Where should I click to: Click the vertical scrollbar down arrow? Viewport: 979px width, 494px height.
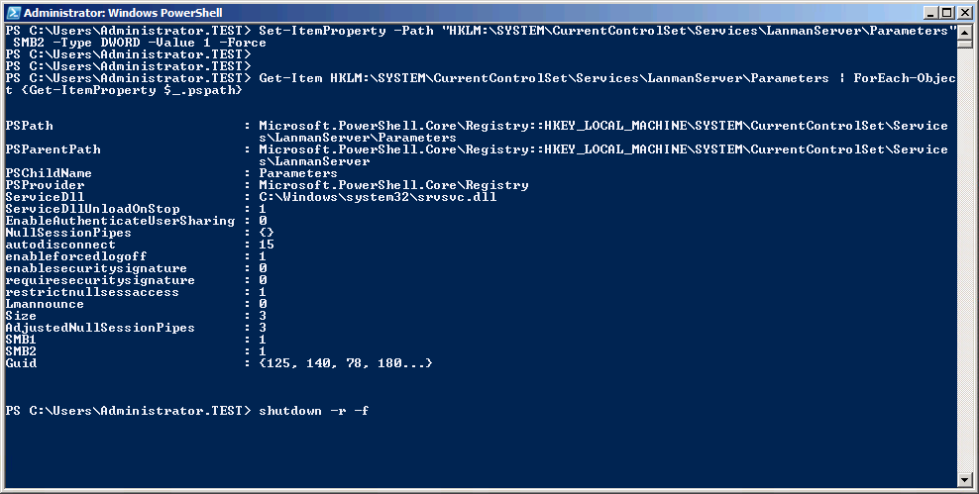(x=966, y=464)
